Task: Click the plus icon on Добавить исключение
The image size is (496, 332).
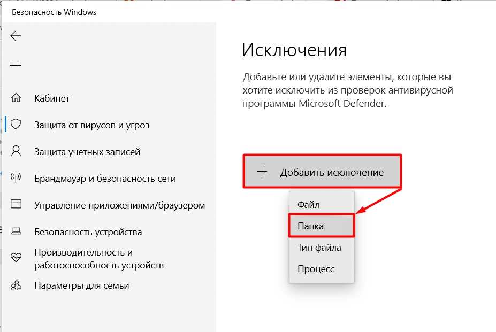Action: click(x=262, y=172)
